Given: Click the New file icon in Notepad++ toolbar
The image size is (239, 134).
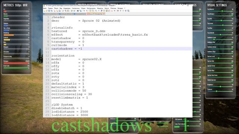Looking at the screenshot, I should pyautogui.click(x=44, y=11).
